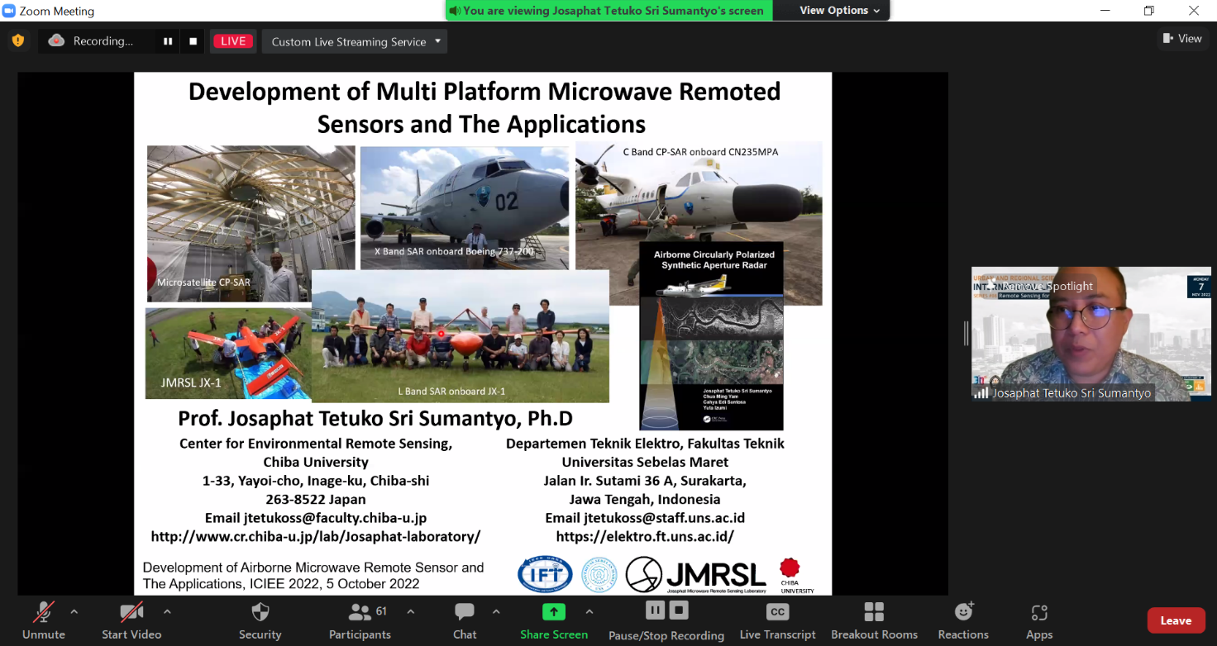Open the Participants panel
Image resolution: width=1217 pixels, height=646 pixels.
pos(360,620)
